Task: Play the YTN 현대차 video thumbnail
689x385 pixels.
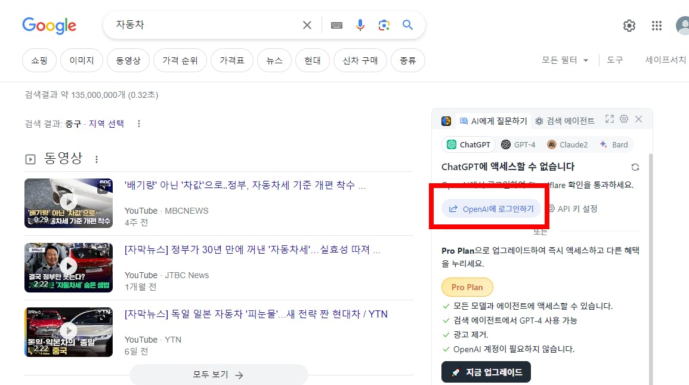Action: coord(69,332)
